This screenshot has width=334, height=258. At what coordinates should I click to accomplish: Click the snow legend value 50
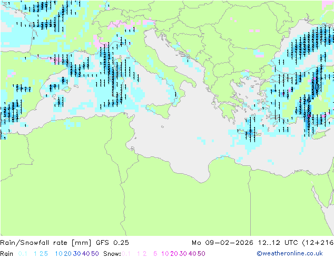pos(201,254)
